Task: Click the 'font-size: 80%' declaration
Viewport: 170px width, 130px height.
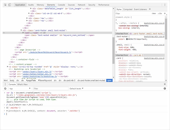Action: [126, 47]
